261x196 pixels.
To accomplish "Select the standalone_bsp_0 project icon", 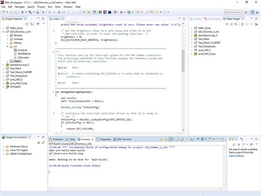I will pyautogui.click(x=7, y=65).
